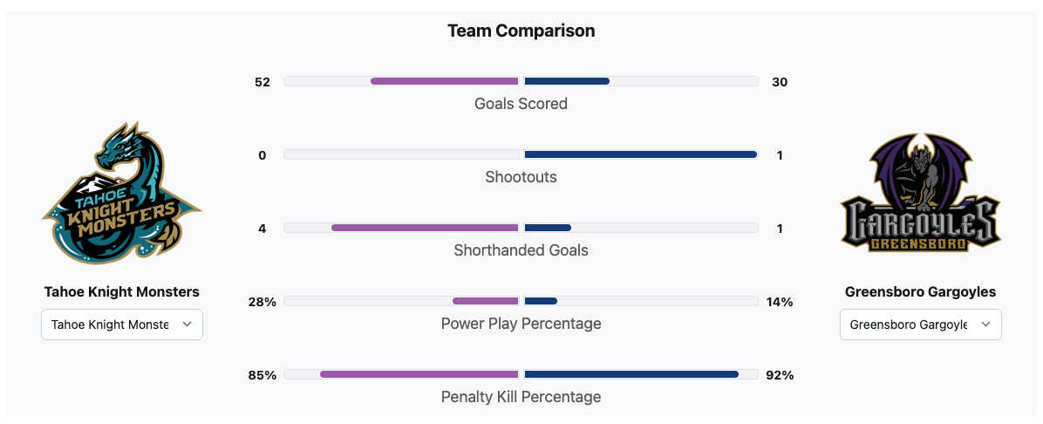Click the blue Penalty Kill Percentage bar
Image resolution: width=1043 pixels, height=424 pixels.
[631, 374]
